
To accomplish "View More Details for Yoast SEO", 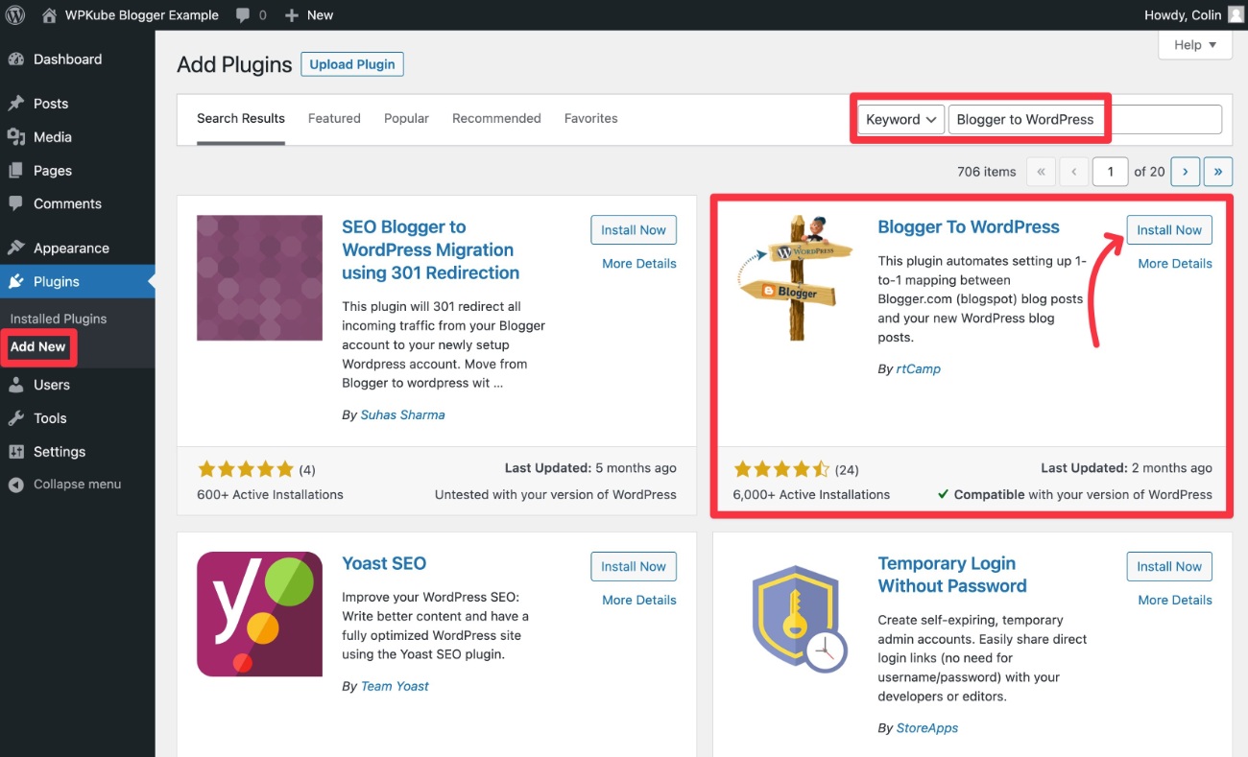I will click(x=639, y=600).
